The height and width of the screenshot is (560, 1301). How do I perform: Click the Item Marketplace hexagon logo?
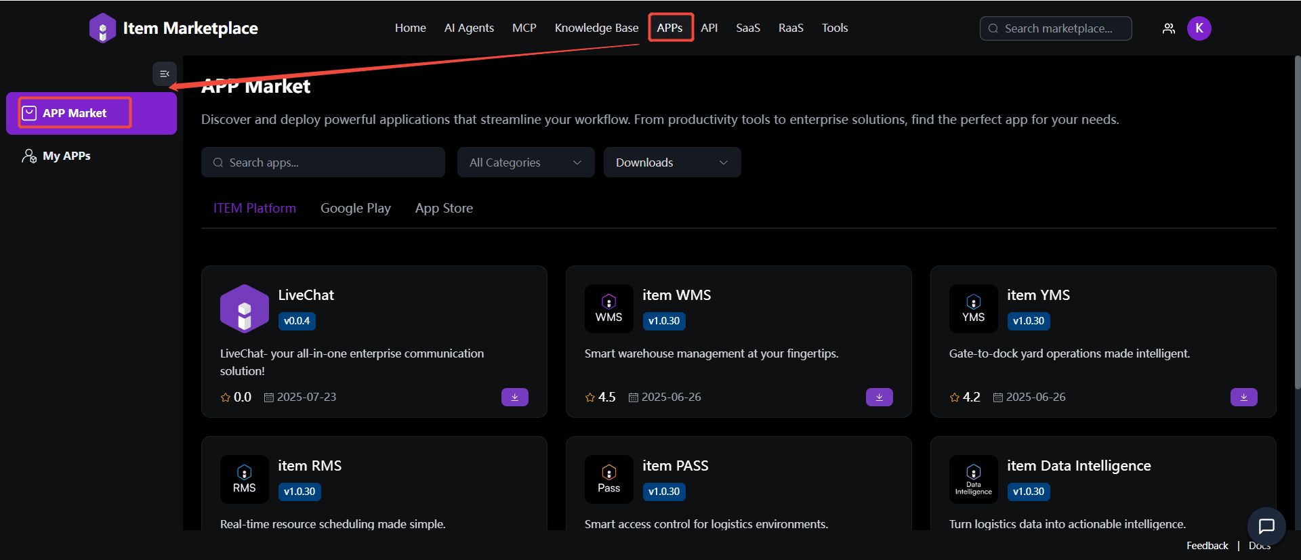pos(102,28)
